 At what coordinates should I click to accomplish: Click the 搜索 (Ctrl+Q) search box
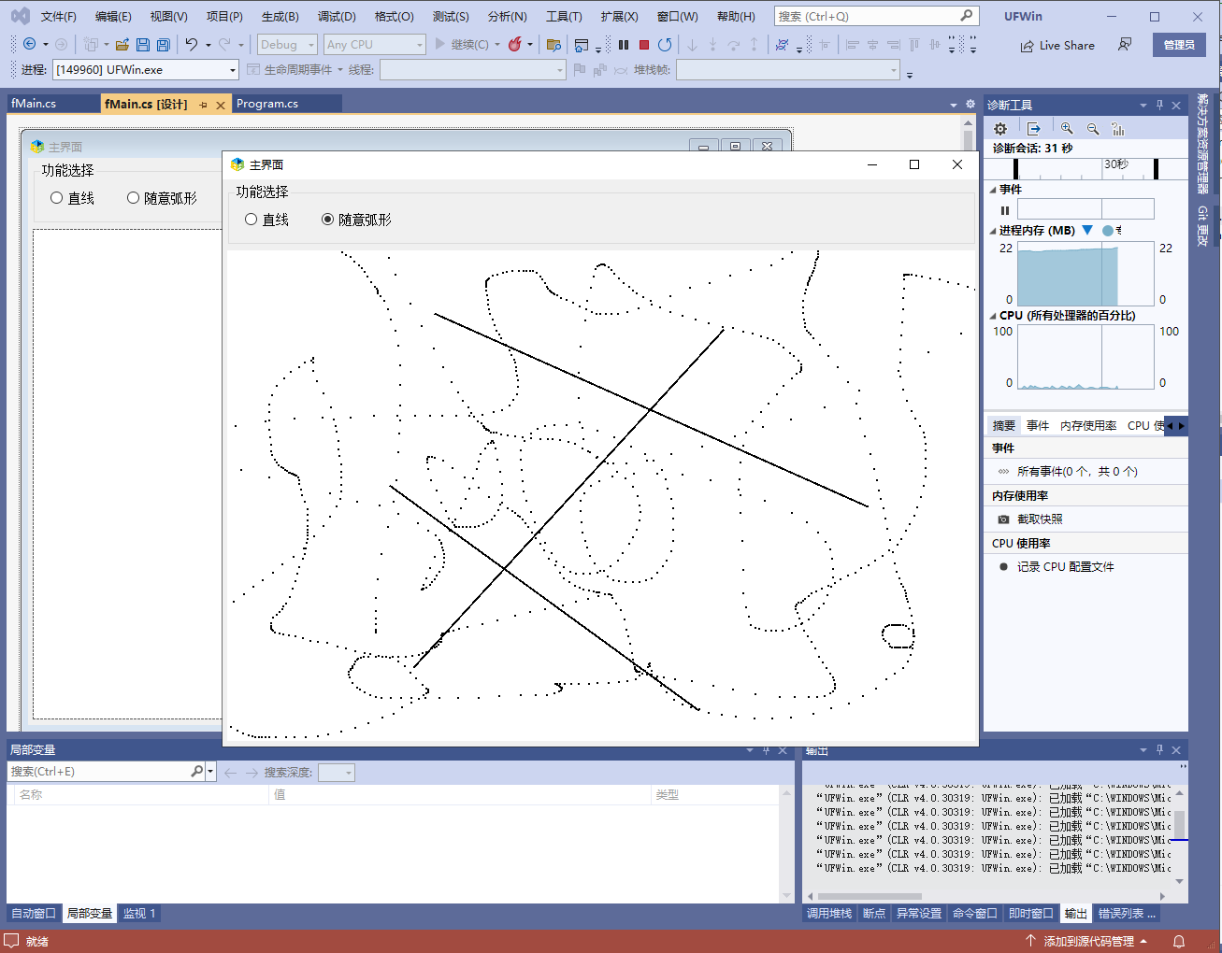tap(877, 16)
